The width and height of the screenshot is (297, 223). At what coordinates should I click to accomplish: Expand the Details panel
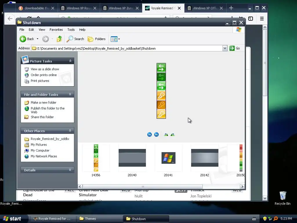click(x=70, y=170)
